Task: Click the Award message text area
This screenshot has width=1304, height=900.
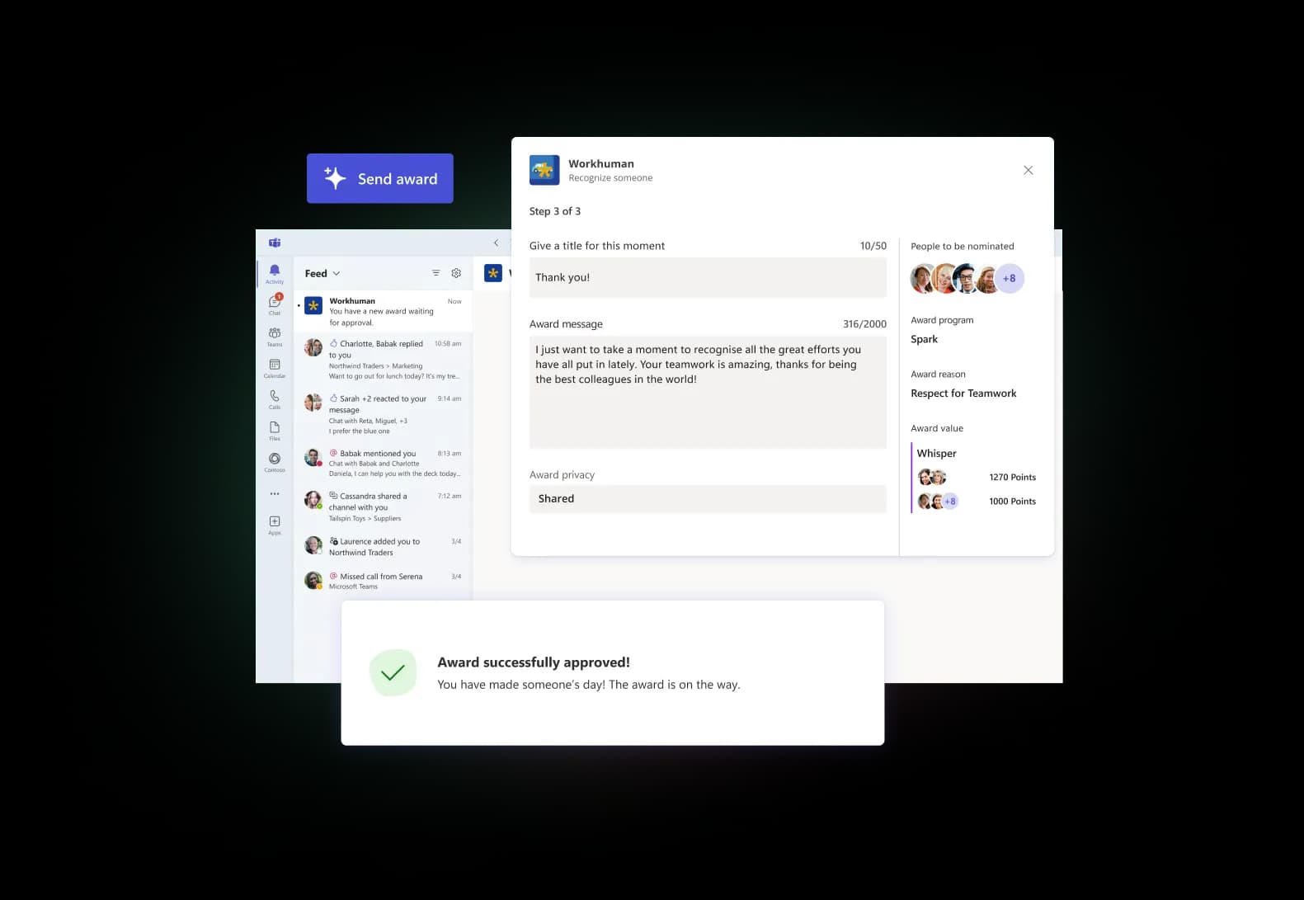Action: point(708,392)
